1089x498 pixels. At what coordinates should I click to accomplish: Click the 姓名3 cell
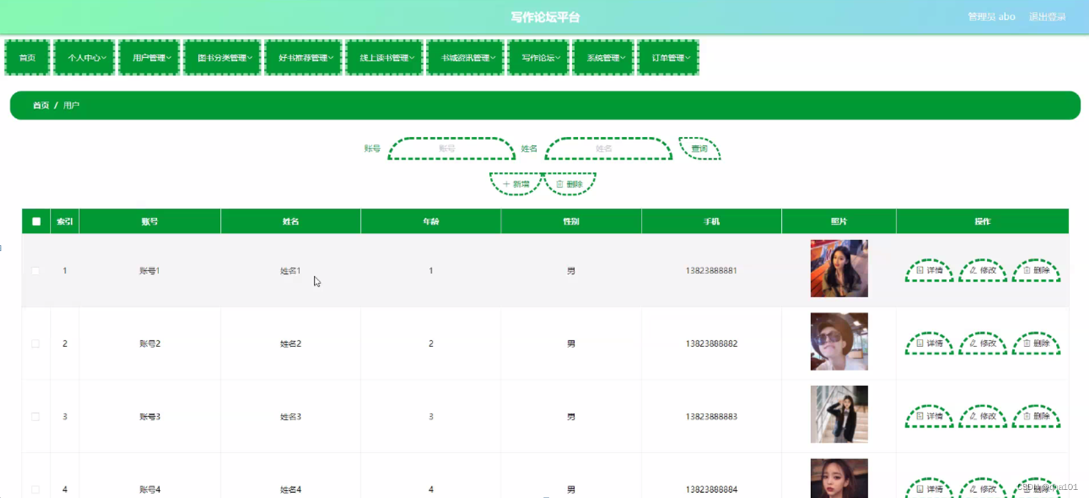pyautogui.click(x=290, y=417)
